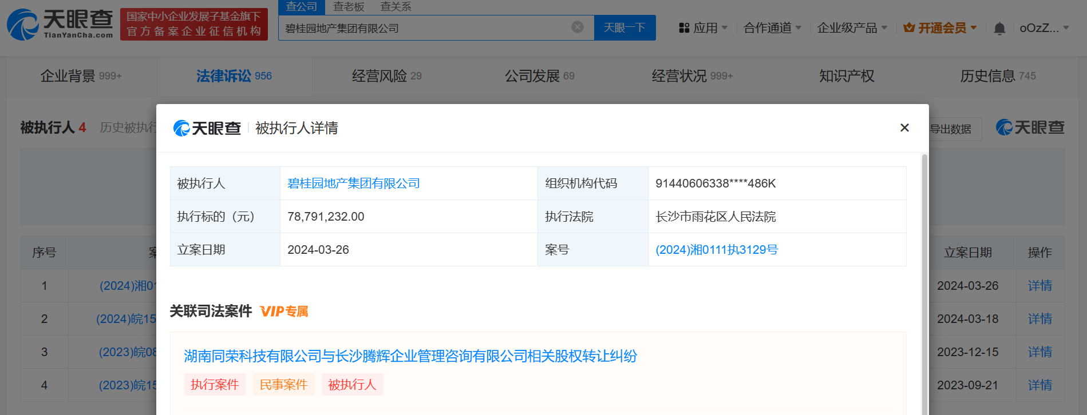The height and width of the screenshot is (415, 1087).
Task: Open the 公司发展 tab
Action: (539, 76)
